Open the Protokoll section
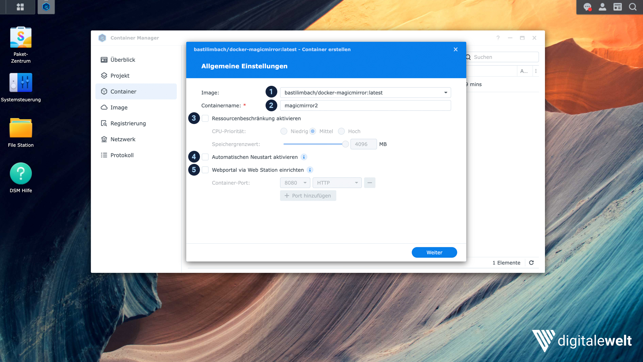Image resolution: width=643 pixels, height=362 pixels. pyautogui.click(x=122, y=155)
